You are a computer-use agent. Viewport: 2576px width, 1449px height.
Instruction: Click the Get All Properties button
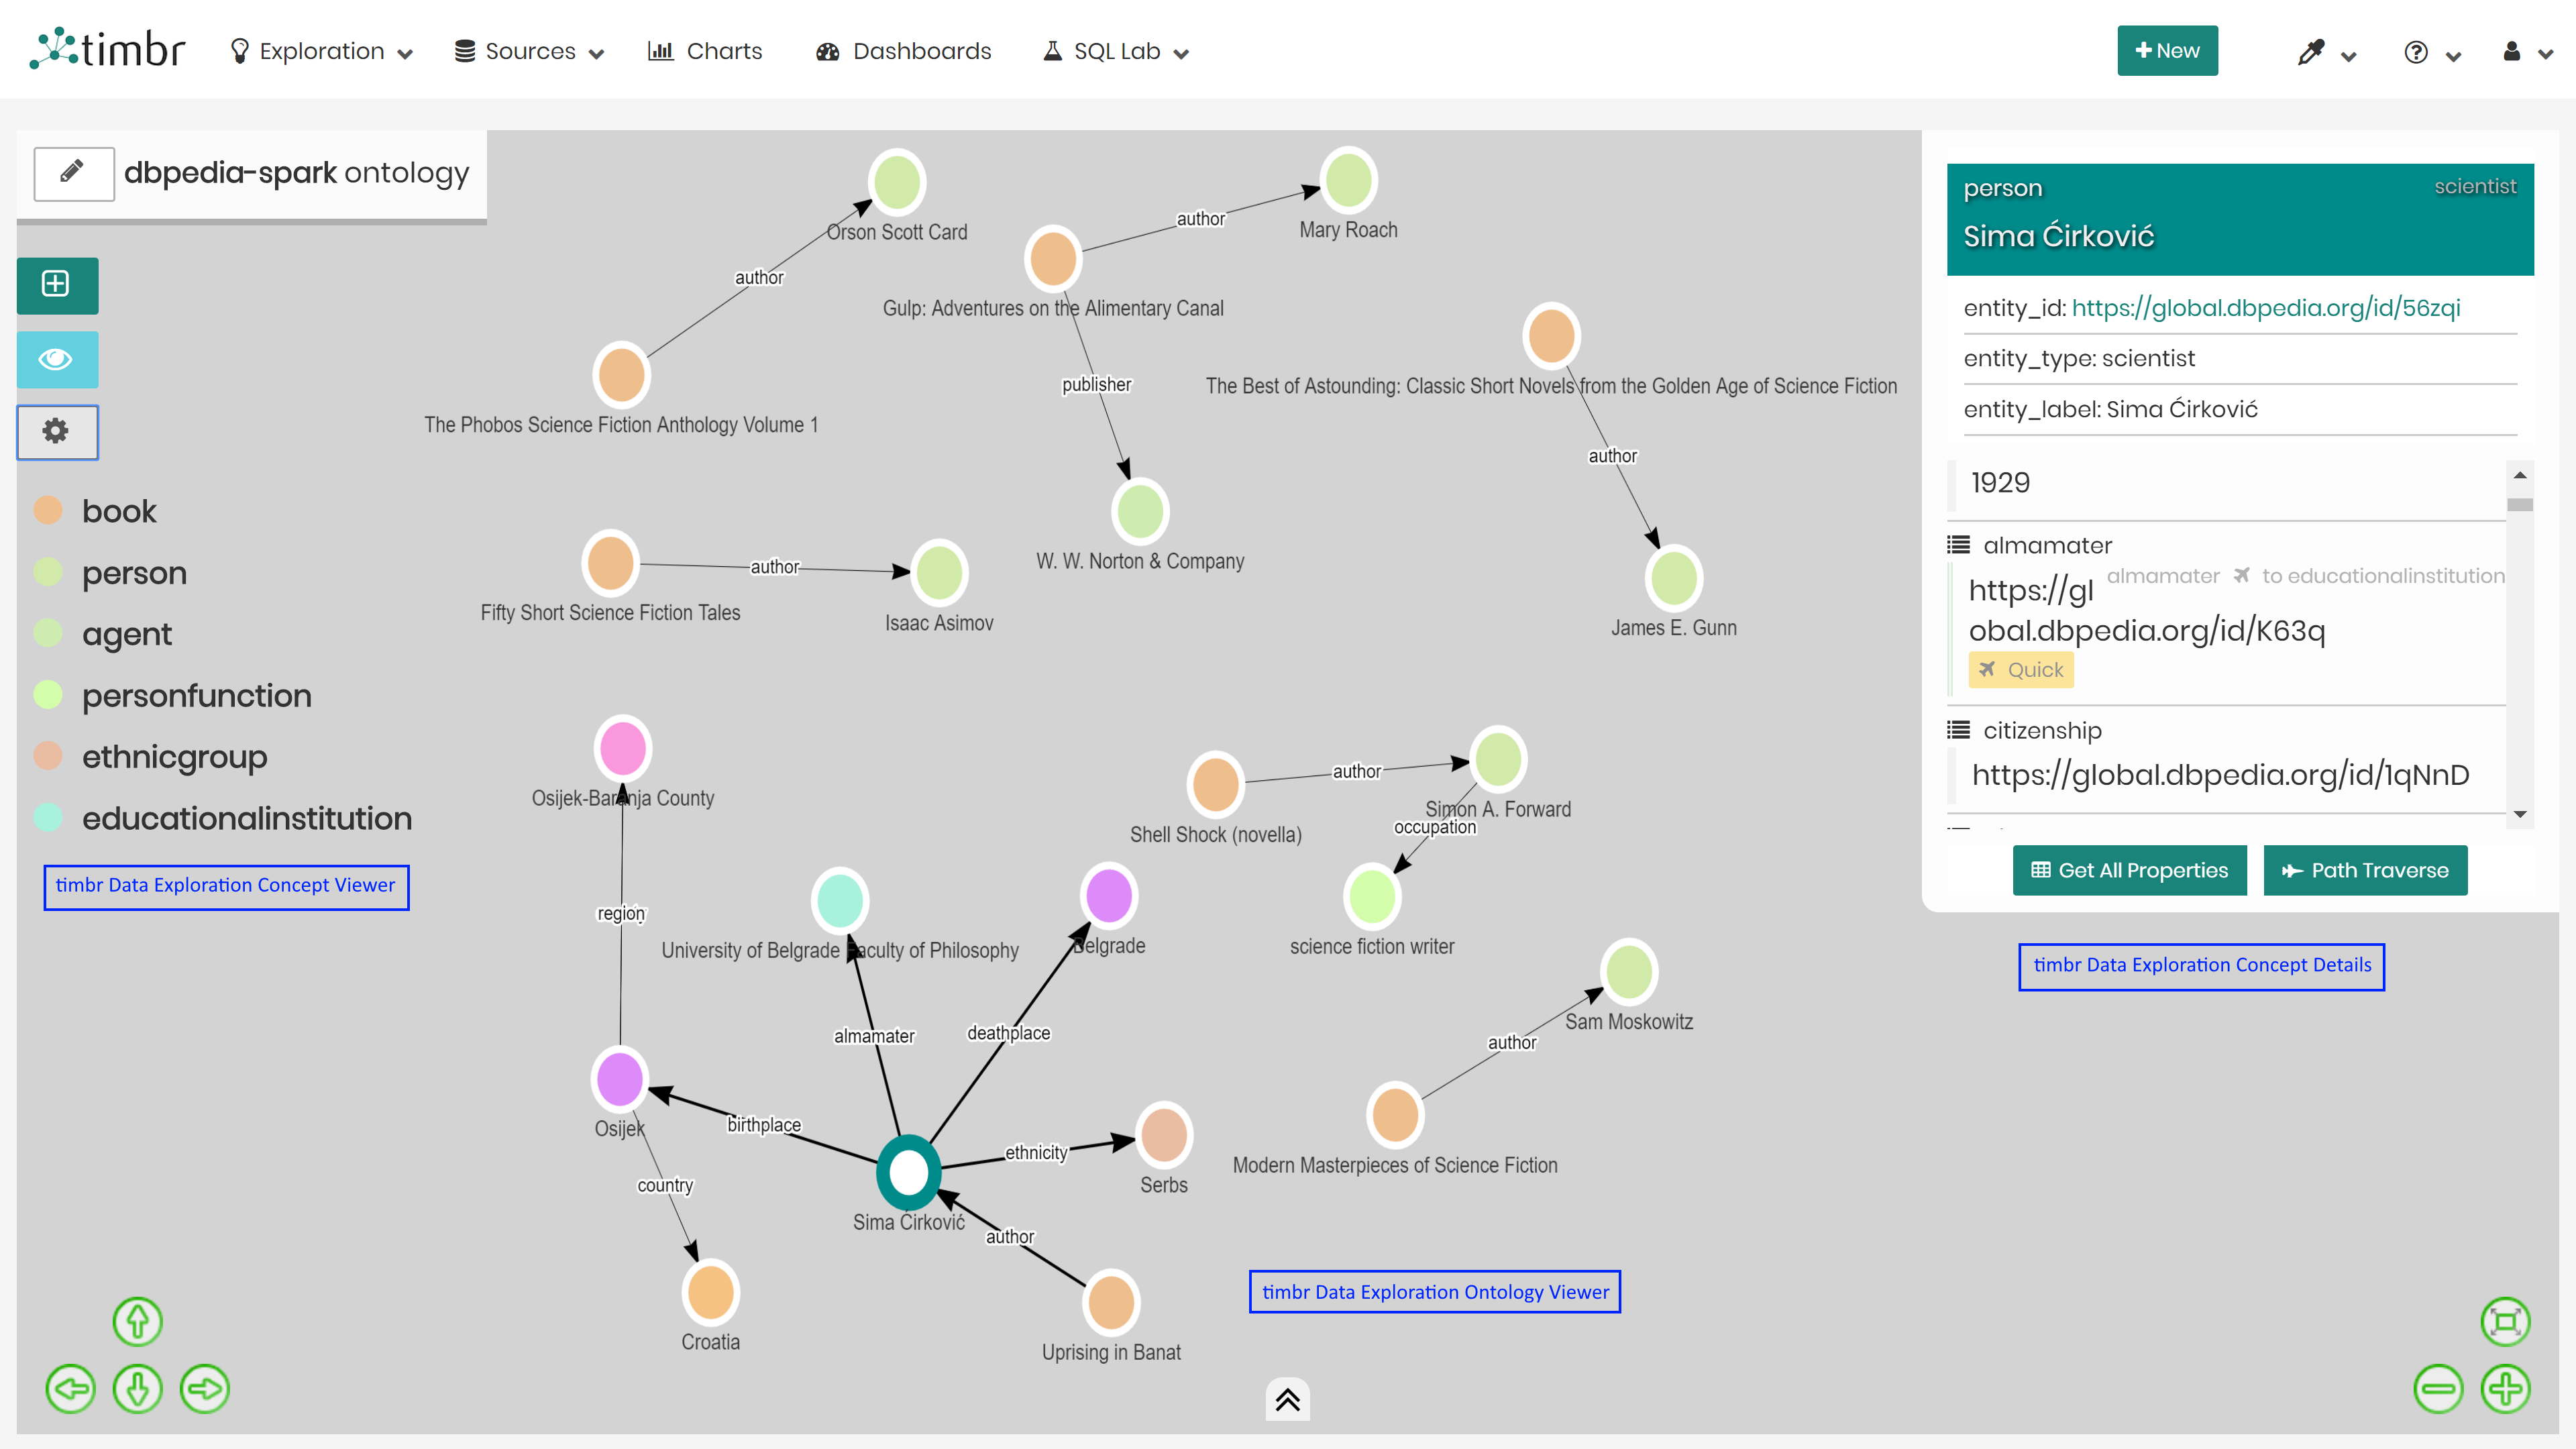tap(2129, 870)
